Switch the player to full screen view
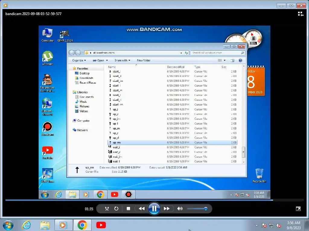Viewport: 309px width, 231px height. point(298,209)
